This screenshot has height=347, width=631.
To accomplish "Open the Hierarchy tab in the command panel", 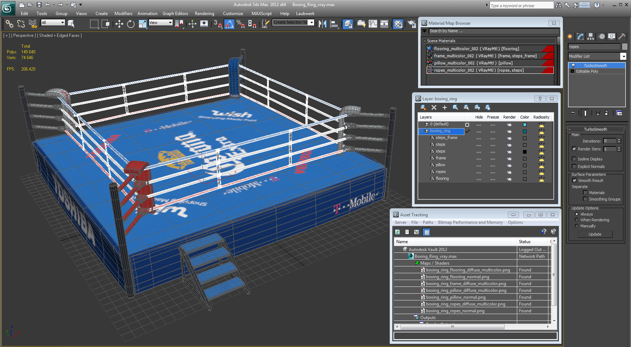I will click(591, 36).
